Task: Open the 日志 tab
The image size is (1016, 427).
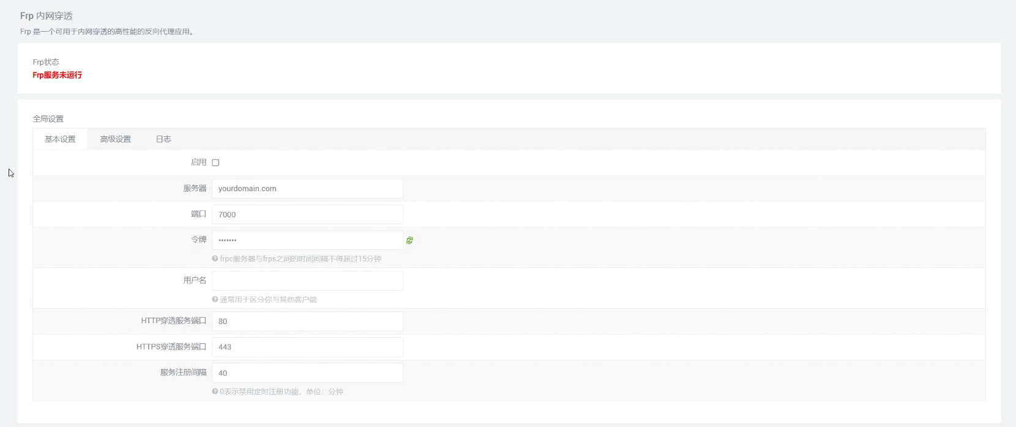Action: (163, 139)
